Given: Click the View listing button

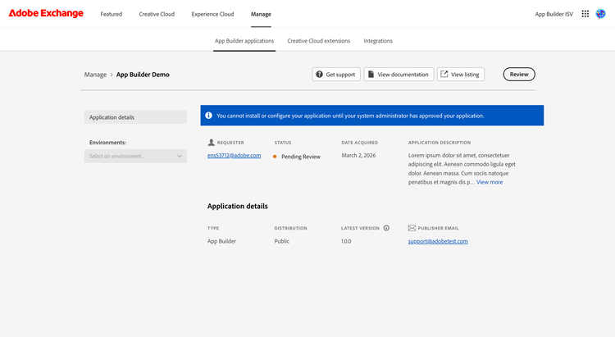Looking at the screenshot, I should pos(461,74).
